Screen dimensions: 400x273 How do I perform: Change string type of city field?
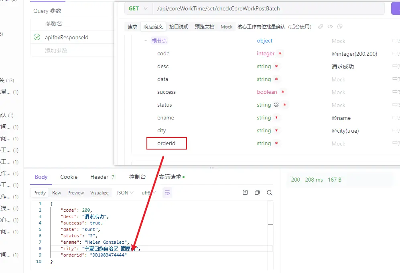(x=264, y=130)
